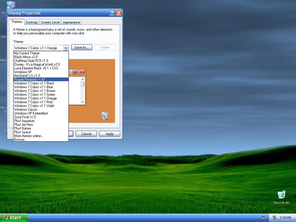Click preview window scrollbar up arrow
The width and height of the screenshot is (296, 222).
click(83, 79)
